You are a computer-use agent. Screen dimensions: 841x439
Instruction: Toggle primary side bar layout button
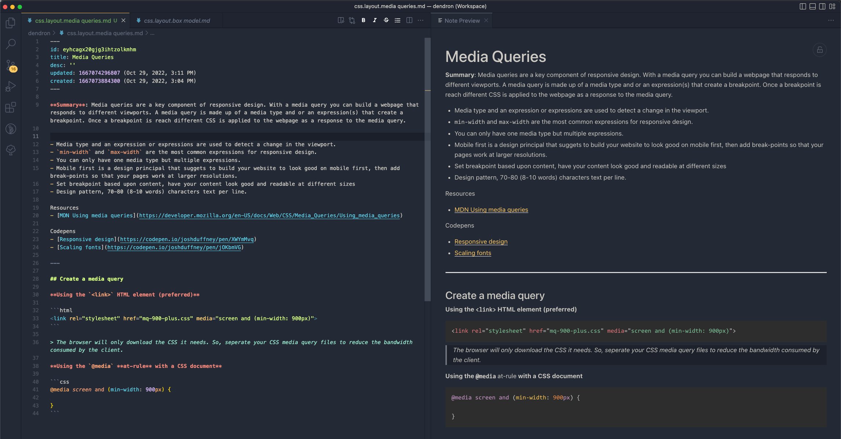[x=803, y=6]
